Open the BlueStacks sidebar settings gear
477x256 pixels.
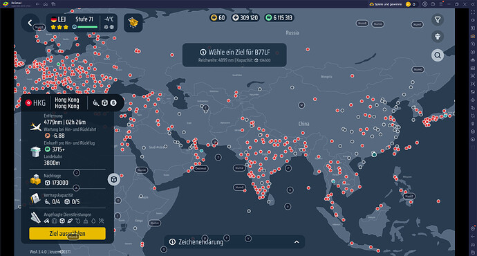pyautogui.click(x=473, y=228)
